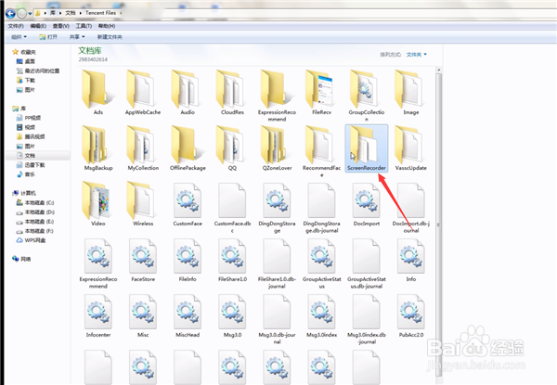Select the CustomFace.dbc file
The width and height of the screenshot is (557, 385).
coord(232,207)
